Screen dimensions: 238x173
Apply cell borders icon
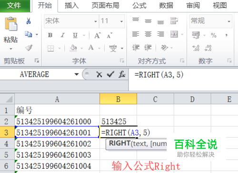pyautogui.click(x=50, y=48)
